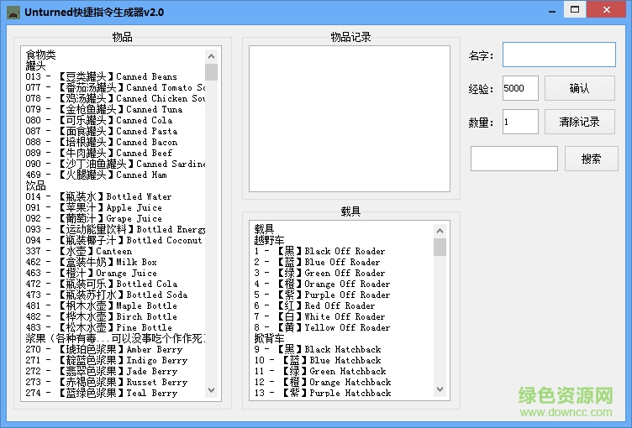Click the vehicles list scroll-up arrow
The width and height of the screenshot is (632, 428).
(440, 231)
